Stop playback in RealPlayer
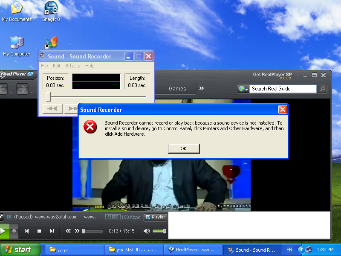Image resolution: width=341 pixels, height=256 pixels. pos(39,231)
